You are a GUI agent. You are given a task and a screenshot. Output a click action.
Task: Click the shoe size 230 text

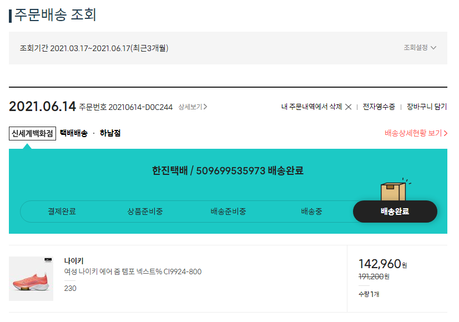coord(70,288)
